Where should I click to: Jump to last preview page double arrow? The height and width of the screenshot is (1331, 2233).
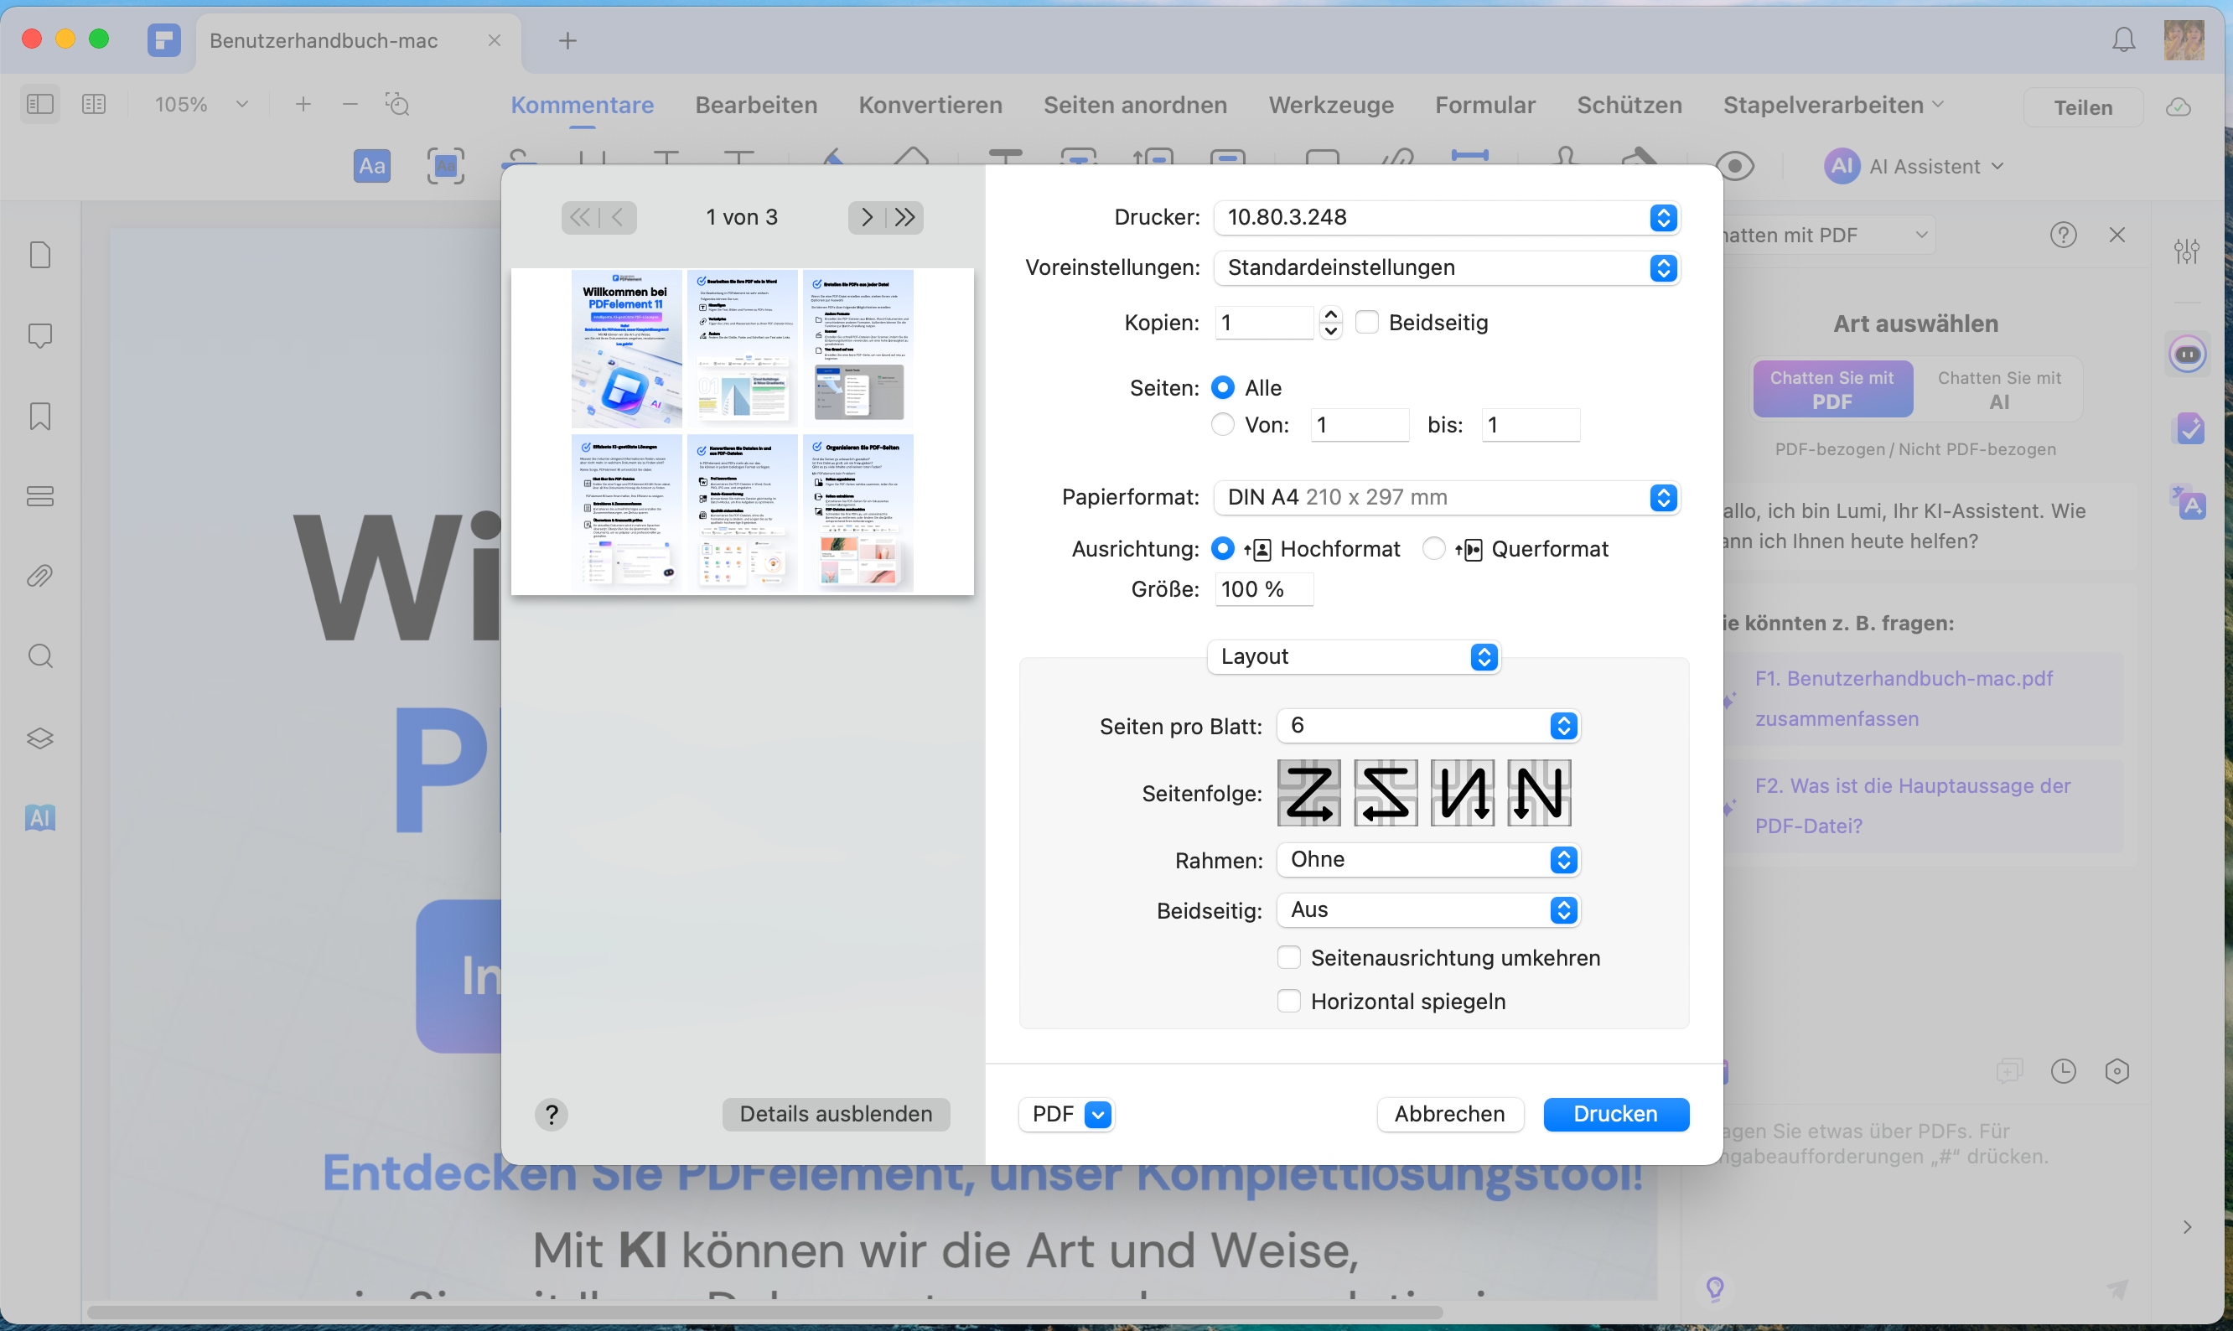pyautogui.click(x=905, y=218)
